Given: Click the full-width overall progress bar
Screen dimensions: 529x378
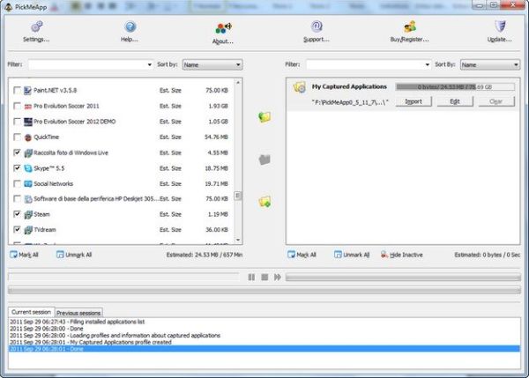Looking at the screenshot, I should pos(264,290).
